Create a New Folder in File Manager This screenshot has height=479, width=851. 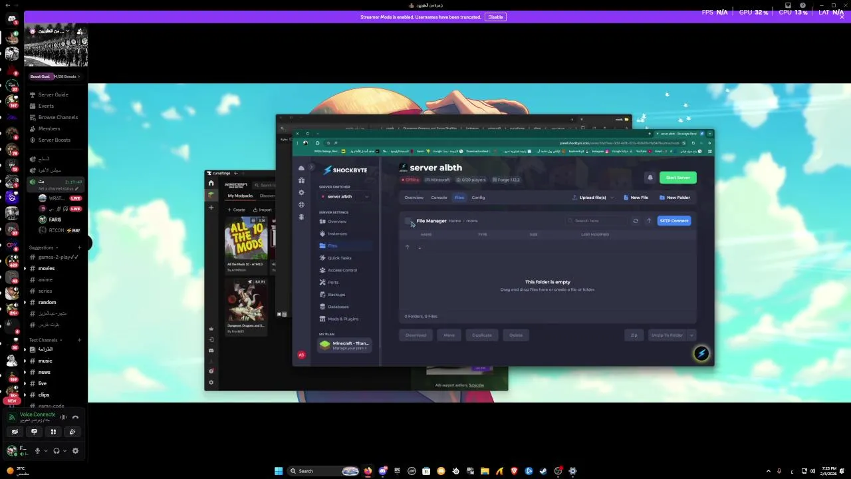[675, 198]
